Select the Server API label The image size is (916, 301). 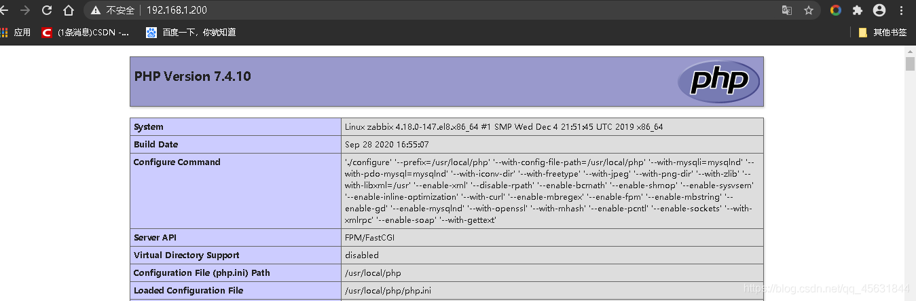click(155, 238)
